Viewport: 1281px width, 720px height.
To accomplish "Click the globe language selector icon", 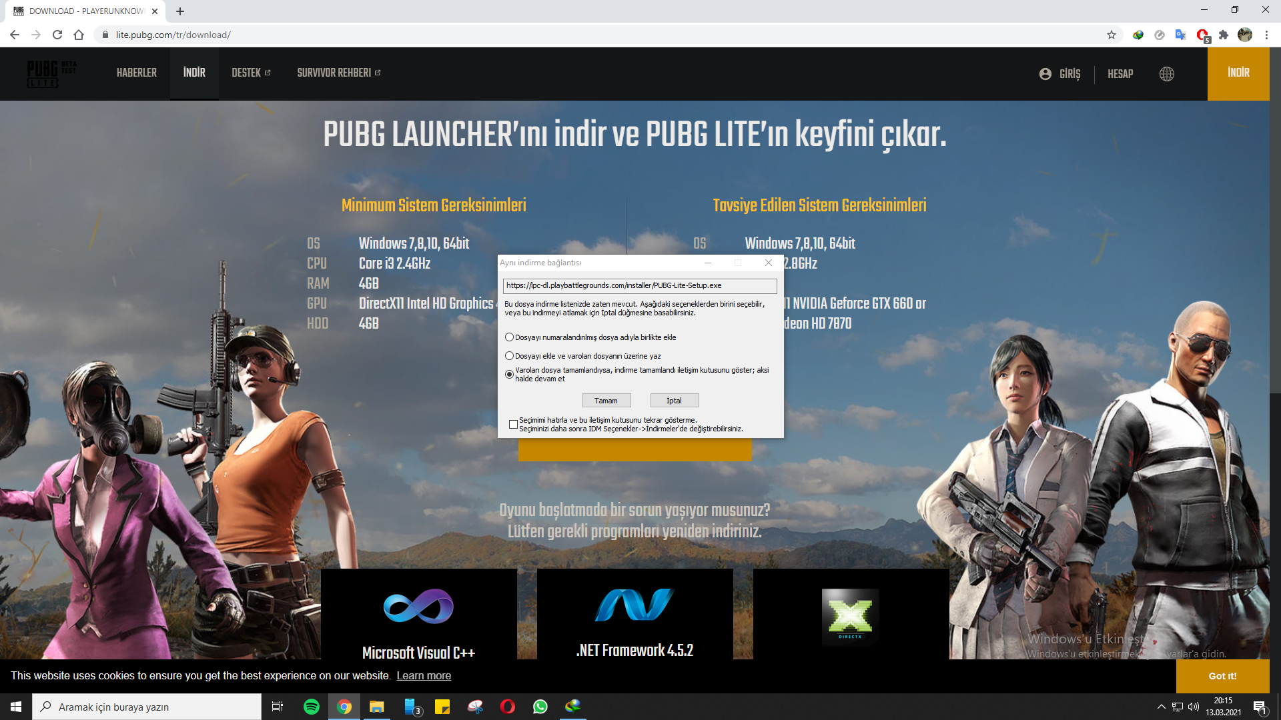I will [x=1166, y=74].
